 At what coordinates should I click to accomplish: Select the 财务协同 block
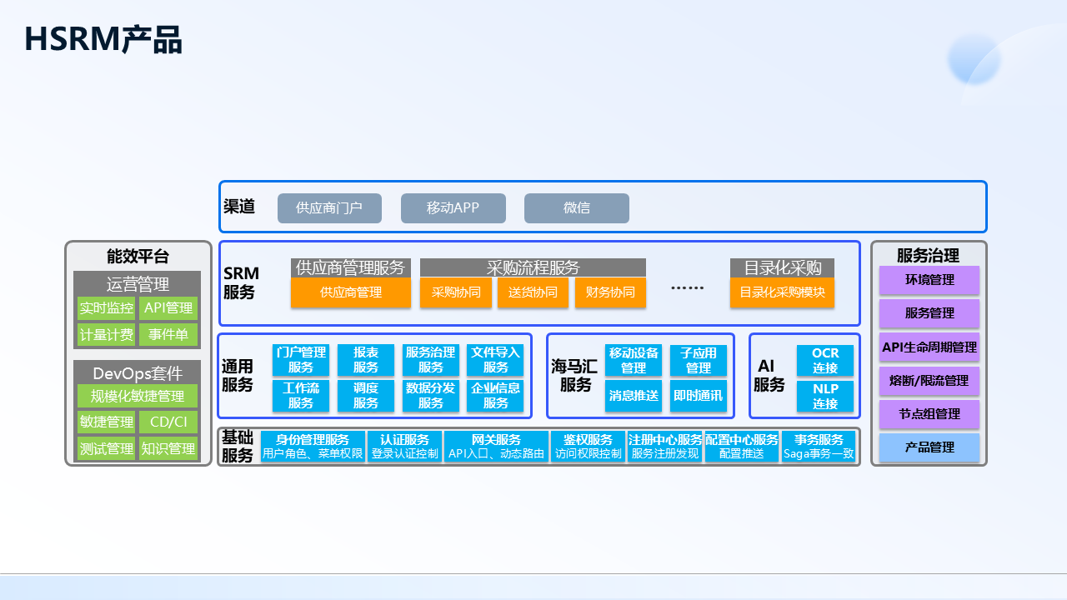(611, 292)
